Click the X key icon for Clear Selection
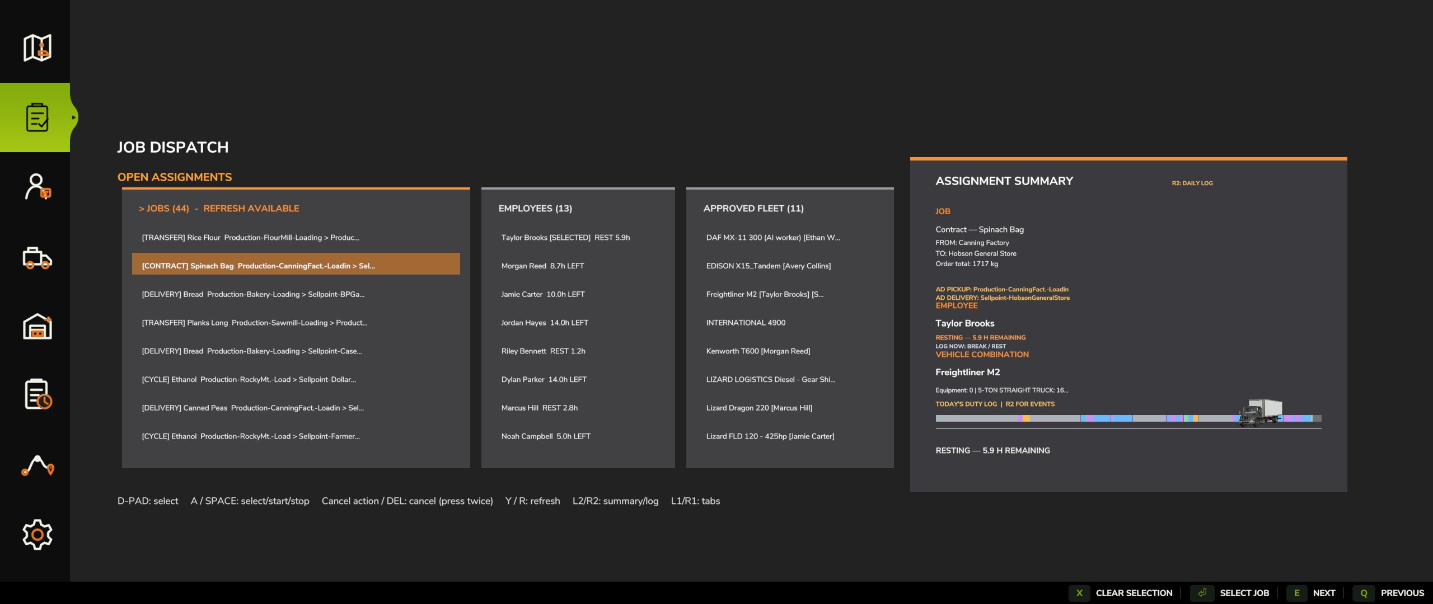1433x604 pixels. 1079,593
